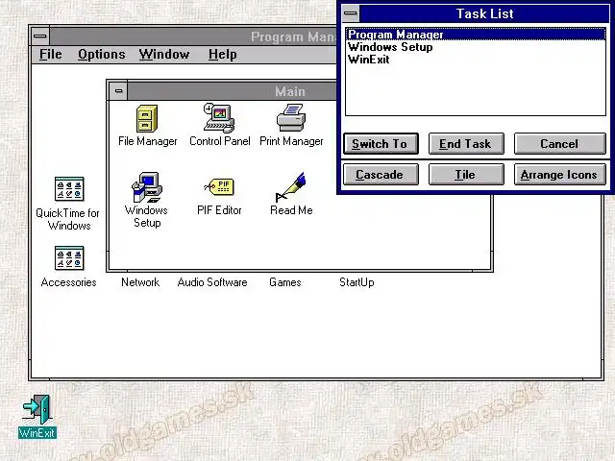615x461 pixels.
Task: Select WinExit in the Task List
Action: pos(476,60)
